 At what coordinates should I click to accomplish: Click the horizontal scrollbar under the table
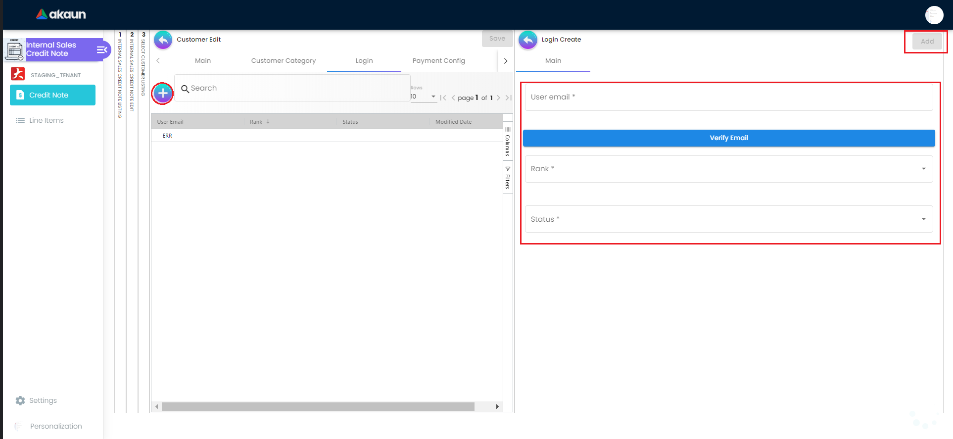click(x=318, y=406)
